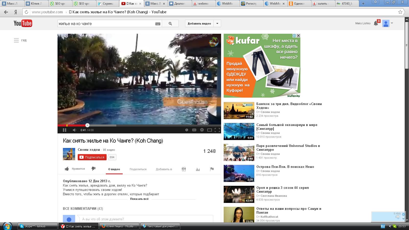
Task: Dislike the video with thumbs down
Action: pyautogui.click(x=94, y=169)
